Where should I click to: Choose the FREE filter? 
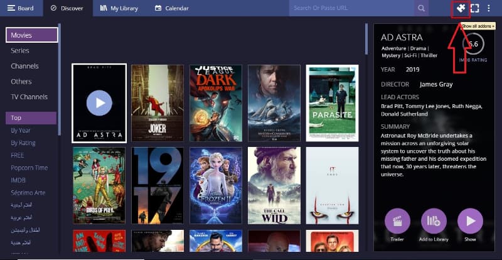18,156
